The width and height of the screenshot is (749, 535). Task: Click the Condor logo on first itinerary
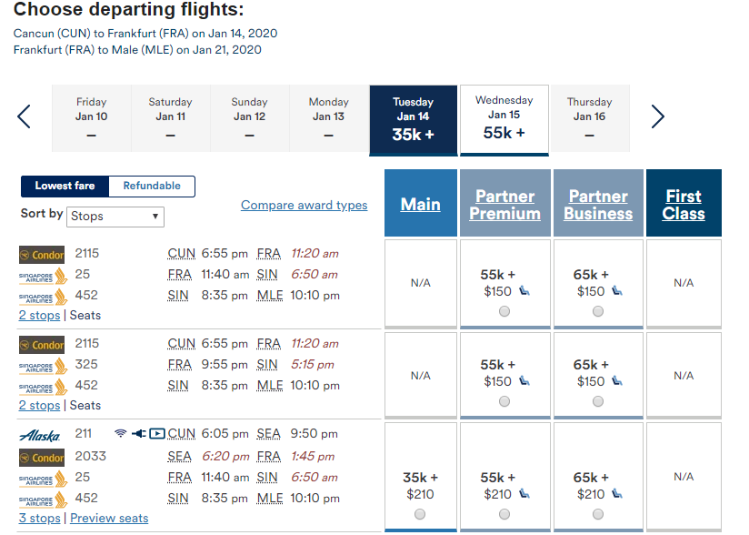click(42, 255)
